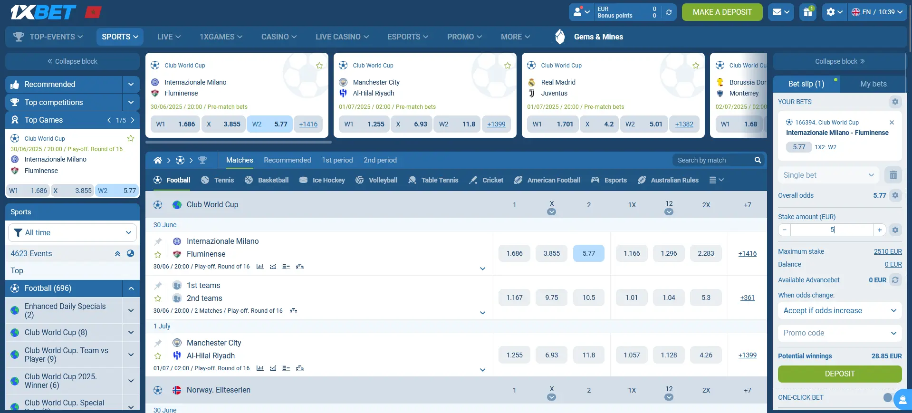Switch to the 1st period tab
Screen dimensions: 912x413
[x=337, y=160]
